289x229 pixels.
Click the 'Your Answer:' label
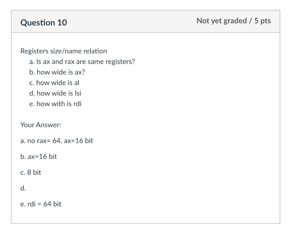(41, 125)
